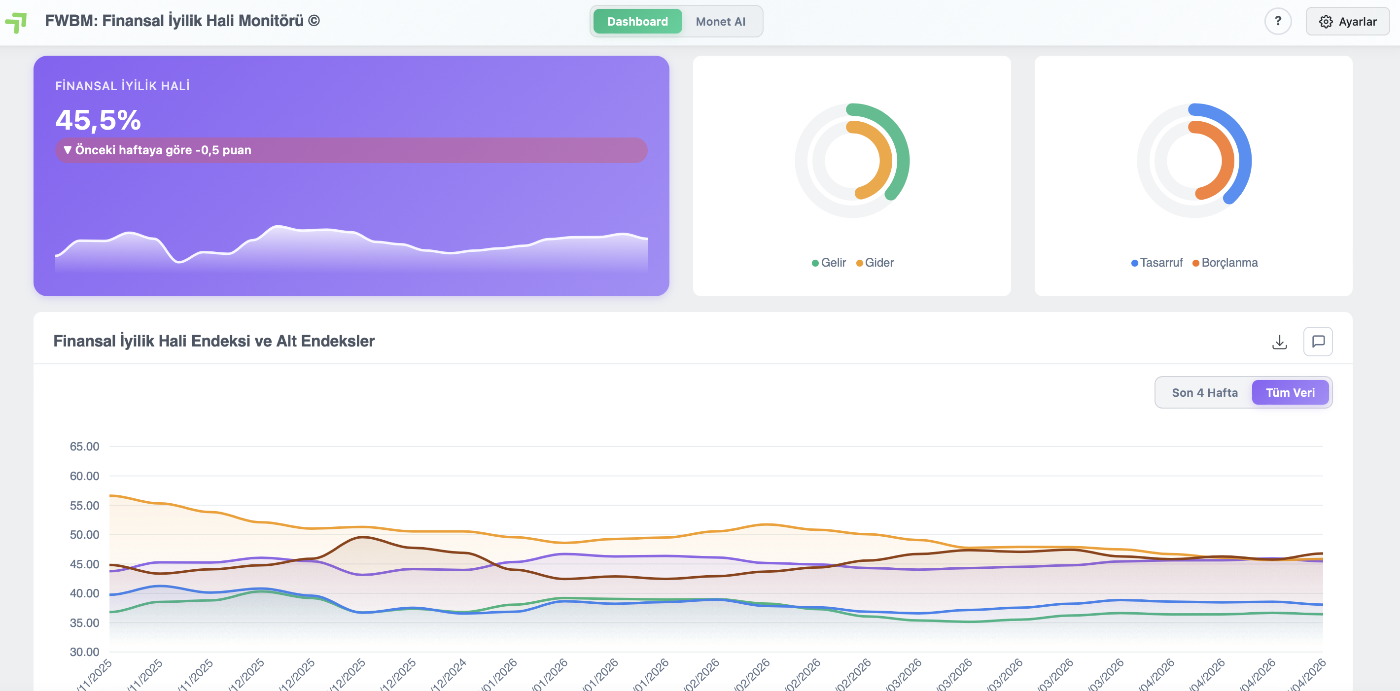Screen dimensions: 1400x691
Task: Toggle the Gider legend entry
Action: point(875,263)
